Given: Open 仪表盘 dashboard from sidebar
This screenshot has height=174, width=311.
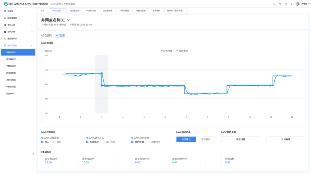Looking at the screenshot, I should coord(10,11).
